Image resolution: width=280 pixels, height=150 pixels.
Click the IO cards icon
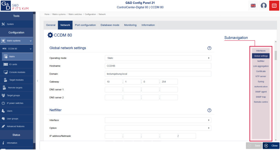6,64
